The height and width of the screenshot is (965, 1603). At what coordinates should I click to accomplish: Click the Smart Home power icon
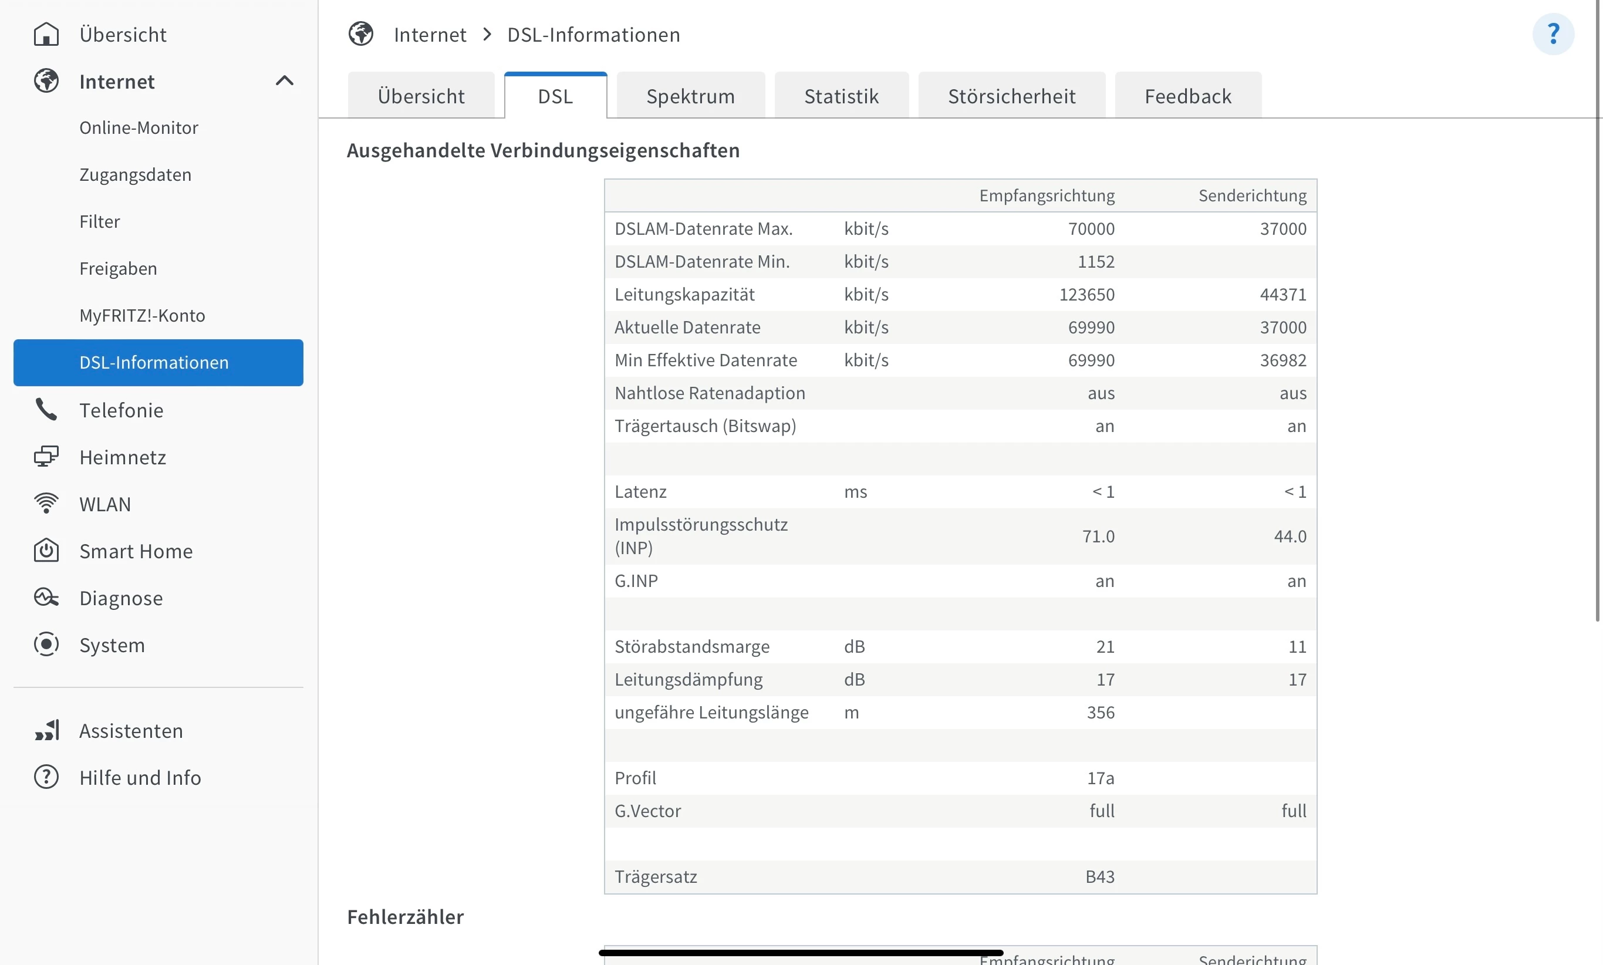click(46, 551)
